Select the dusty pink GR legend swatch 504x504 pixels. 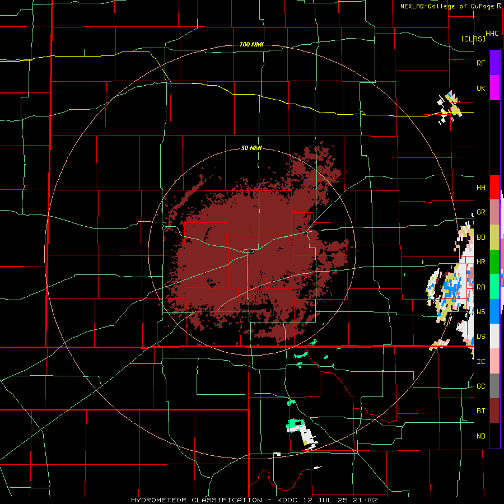point(494,212)
